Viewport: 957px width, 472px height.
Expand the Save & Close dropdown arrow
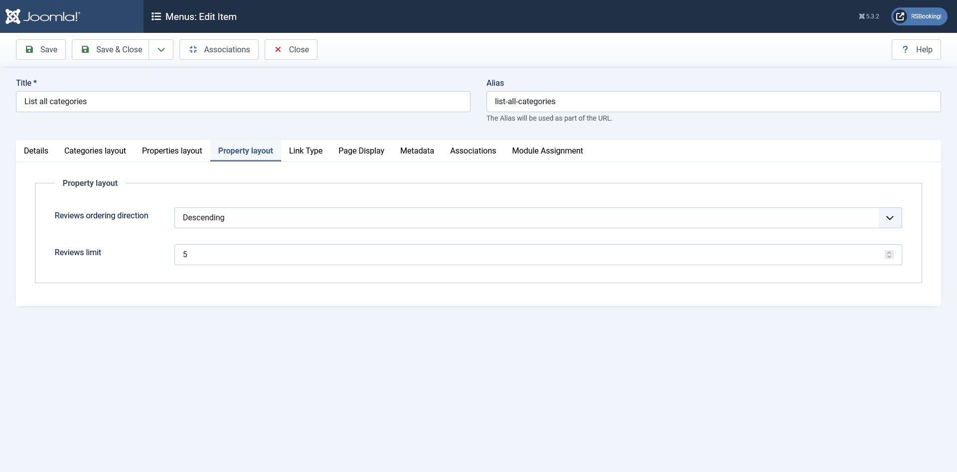(161, 49)
